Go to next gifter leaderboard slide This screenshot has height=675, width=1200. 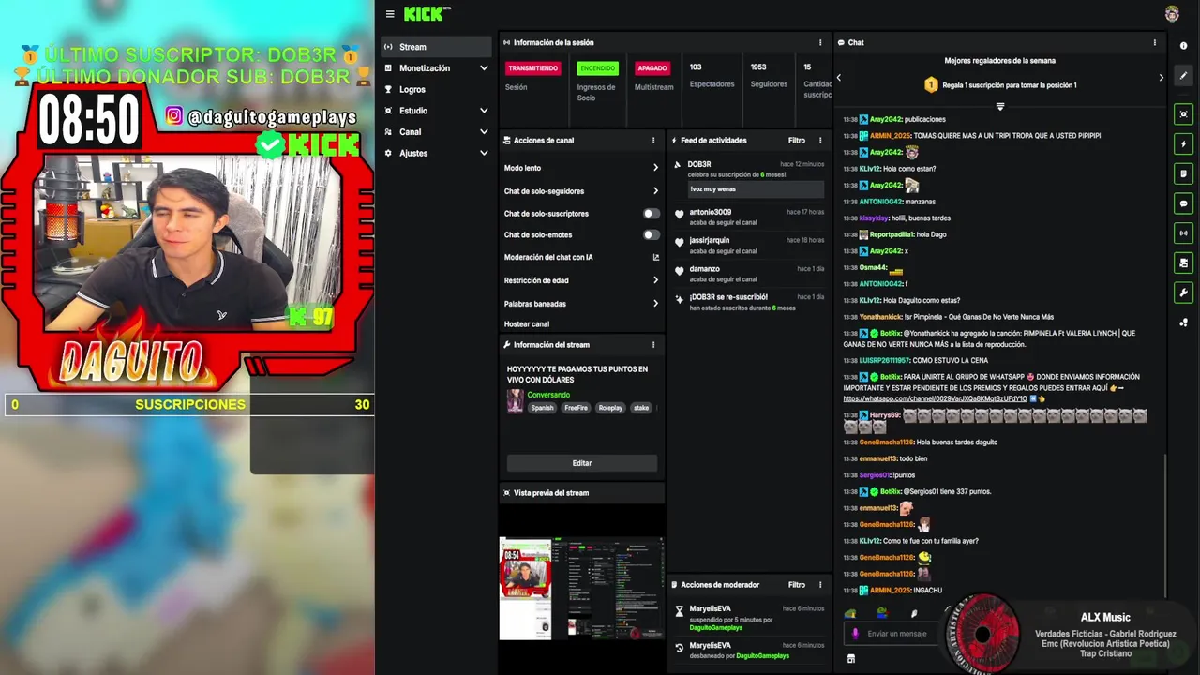[1161, 78]
